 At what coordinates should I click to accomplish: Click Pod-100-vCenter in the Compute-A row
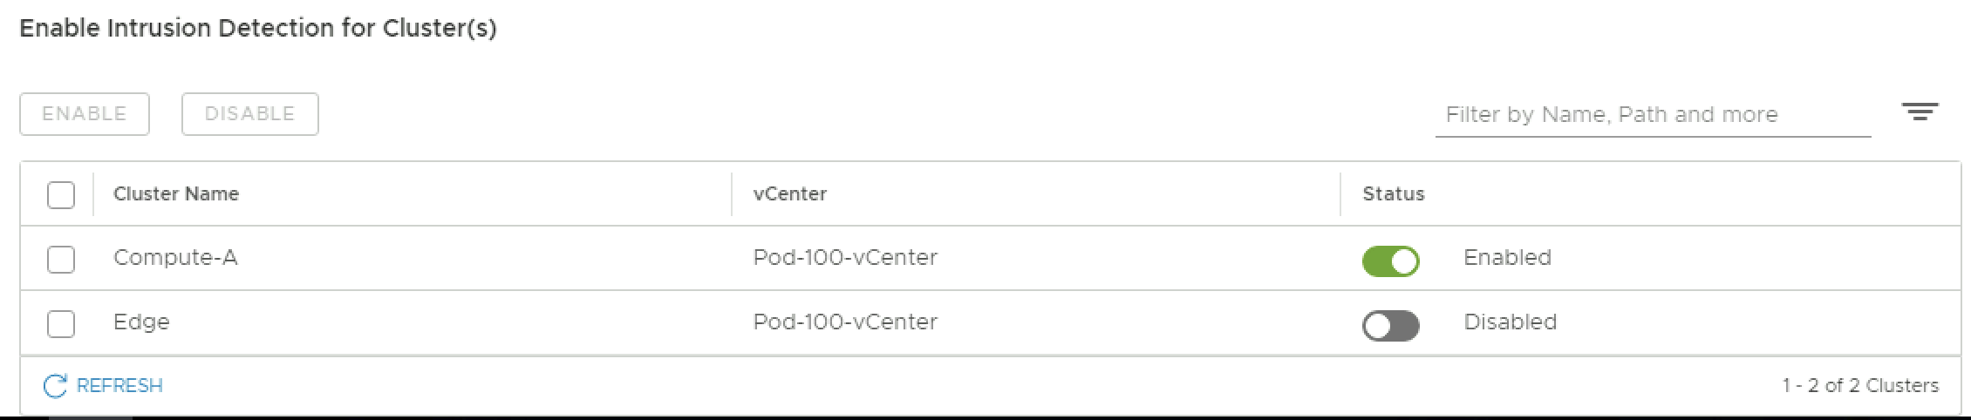pyautogui.click(x=845, y=258)
